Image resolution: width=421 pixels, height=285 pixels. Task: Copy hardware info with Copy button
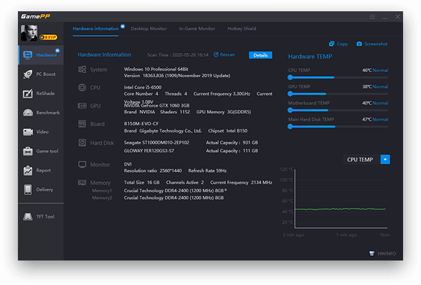pyautogui.click(x=339, y=44)
